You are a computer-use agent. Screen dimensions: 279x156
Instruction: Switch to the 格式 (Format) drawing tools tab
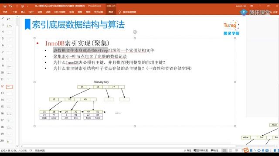pyautogui.click(x=111, y=12)
